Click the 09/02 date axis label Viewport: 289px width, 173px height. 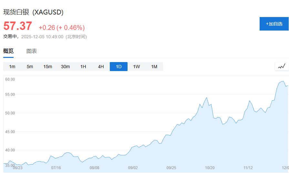tap(133, 168)
